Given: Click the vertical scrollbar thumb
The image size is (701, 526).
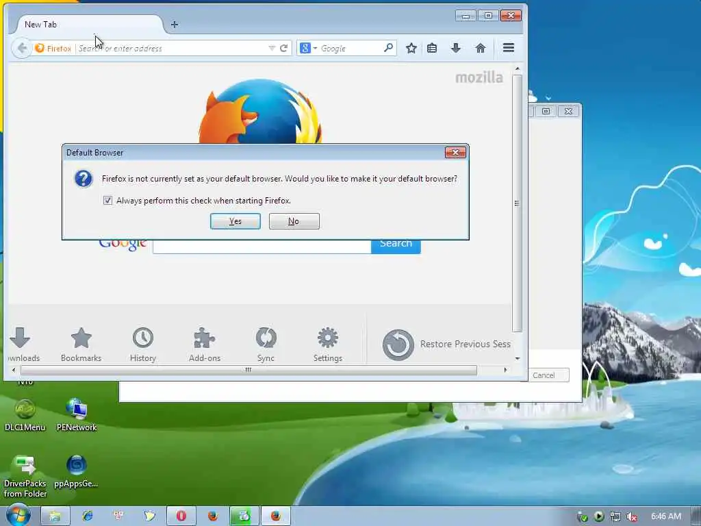Looking at the screenshot, I should pyautogui.click(x=517, y=203).
